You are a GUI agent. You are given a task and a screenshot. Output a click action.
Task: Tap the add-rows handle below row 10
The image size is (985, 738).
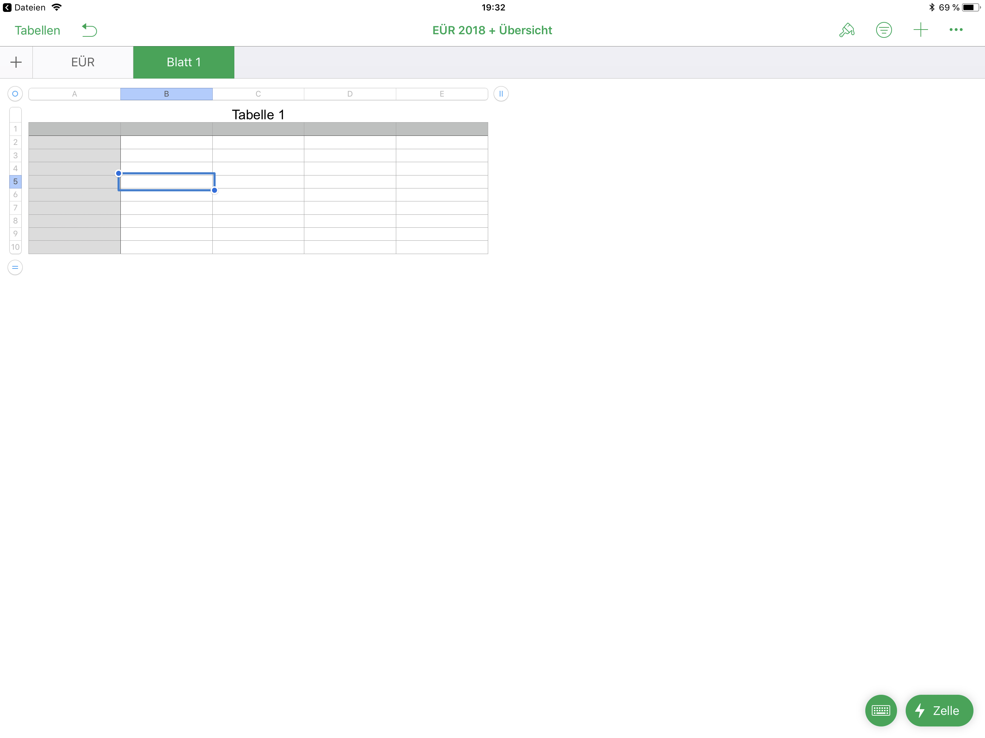pyautogui.click(x=15, y=267)
